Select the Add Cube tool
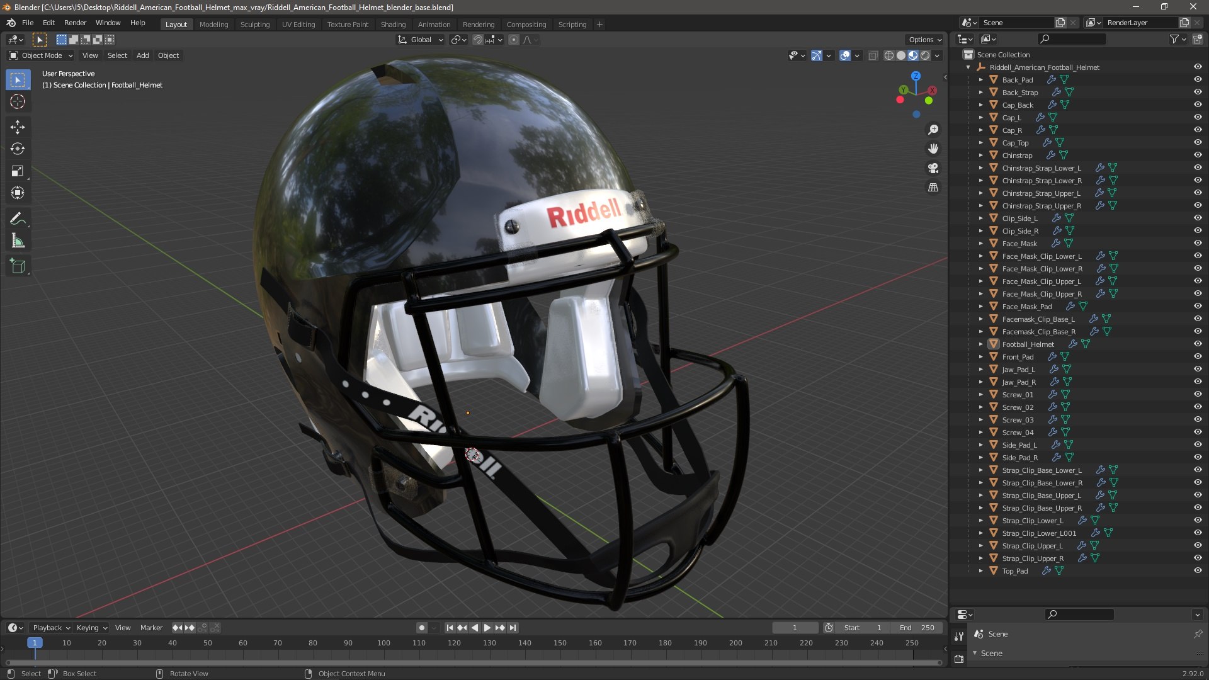This screenshot has width=1209, height=680. point(18,266)
